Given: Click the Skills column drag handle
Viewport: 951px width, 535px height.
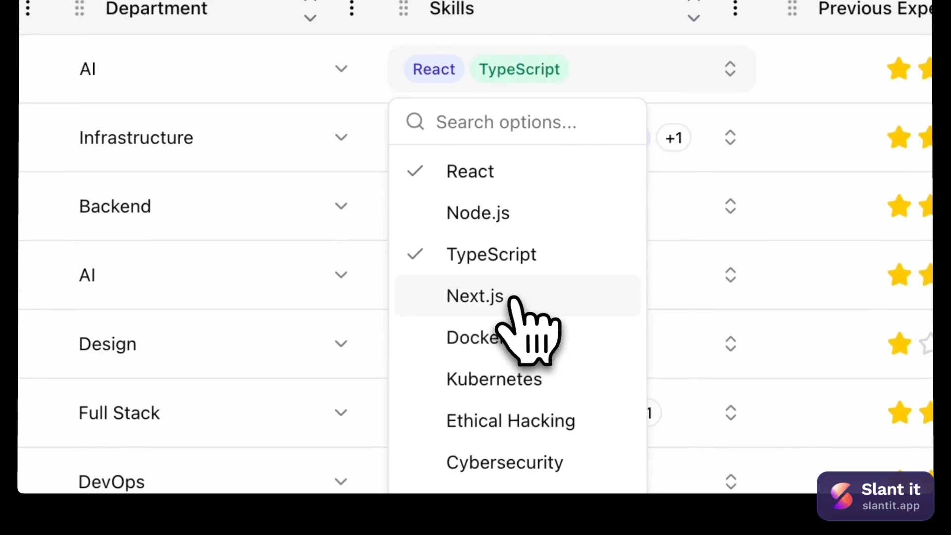Looking at the screenshot, I should [404, 8].
